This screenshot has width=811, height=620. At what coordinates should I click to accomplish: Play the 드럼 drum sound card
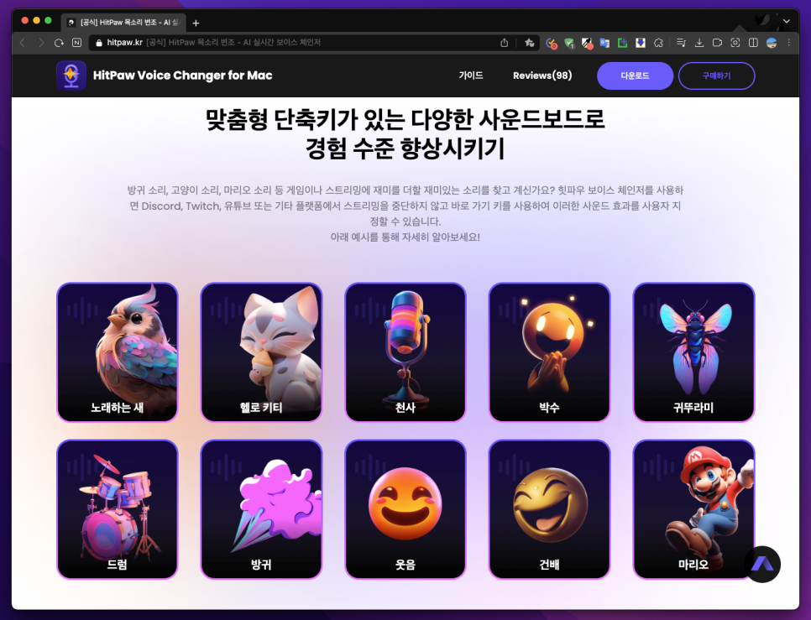[118, 509]
